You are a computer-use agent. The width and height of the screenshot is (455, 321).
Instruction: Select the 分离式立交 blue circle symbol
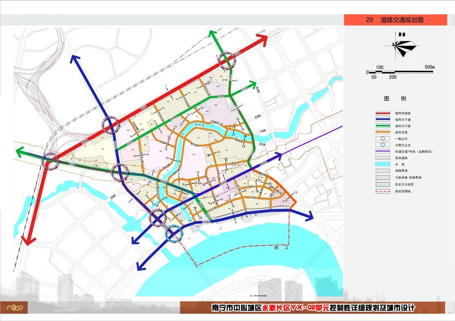(383, 144)
